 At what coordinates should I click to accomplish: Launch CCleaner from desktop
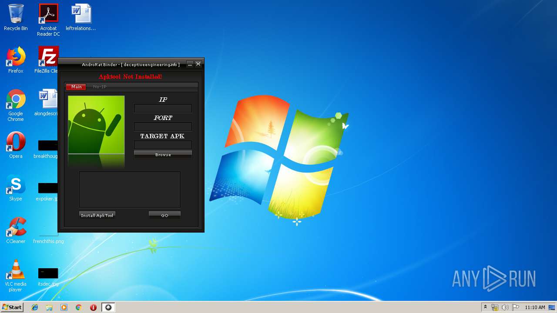coord(16,230)
